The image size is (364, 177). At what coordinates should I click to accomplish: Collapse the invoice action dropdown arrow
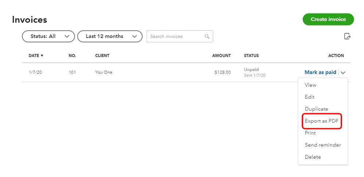coord(343,73)
